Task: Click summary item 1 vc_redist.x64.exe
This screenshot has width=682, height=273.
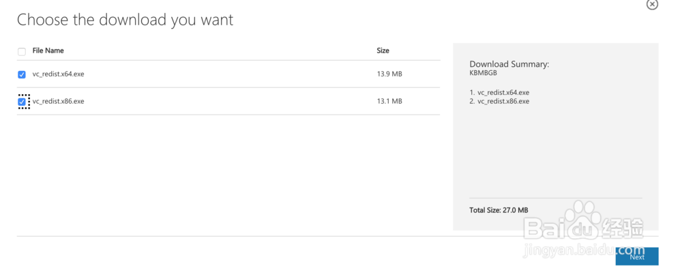Action: click(x=499, y=92)
